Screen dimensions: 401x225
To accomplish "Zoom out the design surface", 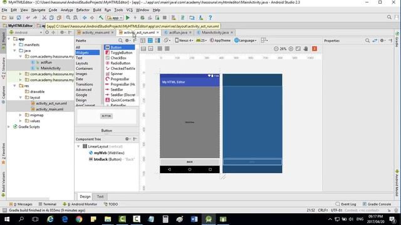I will [x=276, y=49].
